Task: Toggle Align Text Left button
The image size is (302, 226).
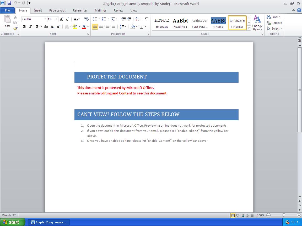Action: point(95,27)
